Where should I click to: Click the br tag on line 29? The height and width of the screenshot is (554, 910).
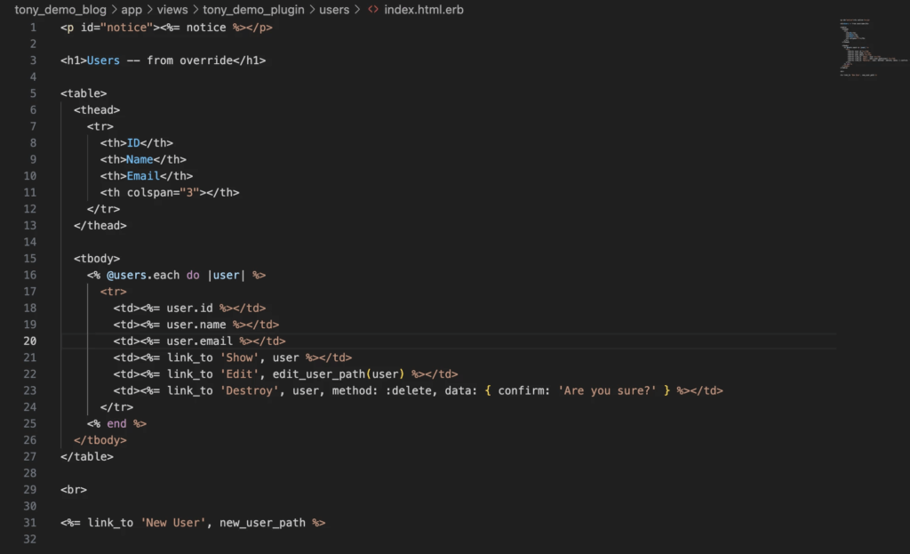click(74, 490)
